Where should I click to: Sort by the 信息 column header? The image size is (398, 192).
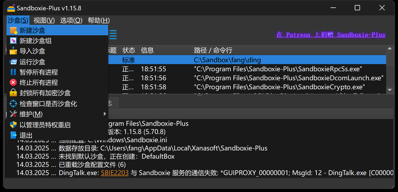(x=166, y=50)
